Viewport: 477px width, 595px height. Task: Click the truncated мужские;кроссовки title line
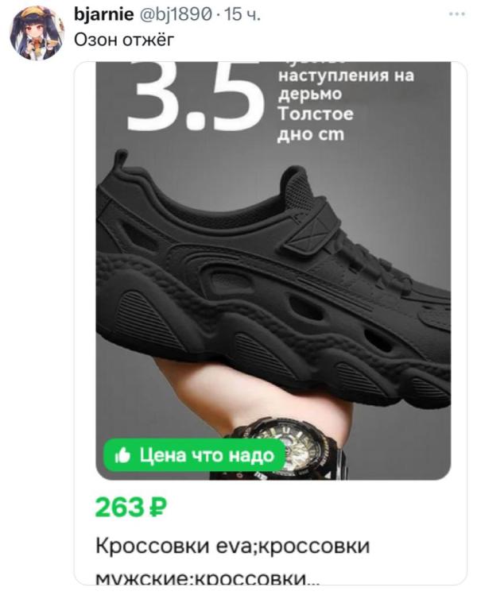[x=207, y=578]
